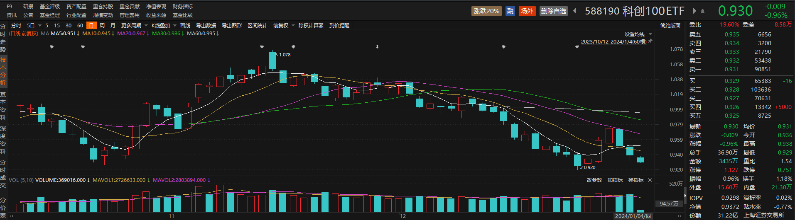Go to next stock with right arrow
The image size is (795, 220).
(694, 11)
